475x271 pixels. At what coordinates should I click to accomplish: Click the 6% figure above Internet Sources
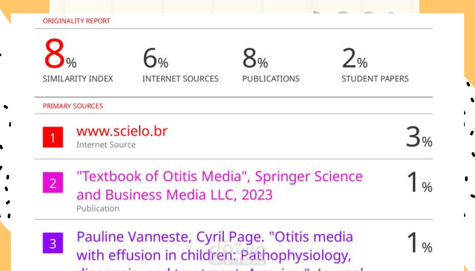click(x=155, y=58)
